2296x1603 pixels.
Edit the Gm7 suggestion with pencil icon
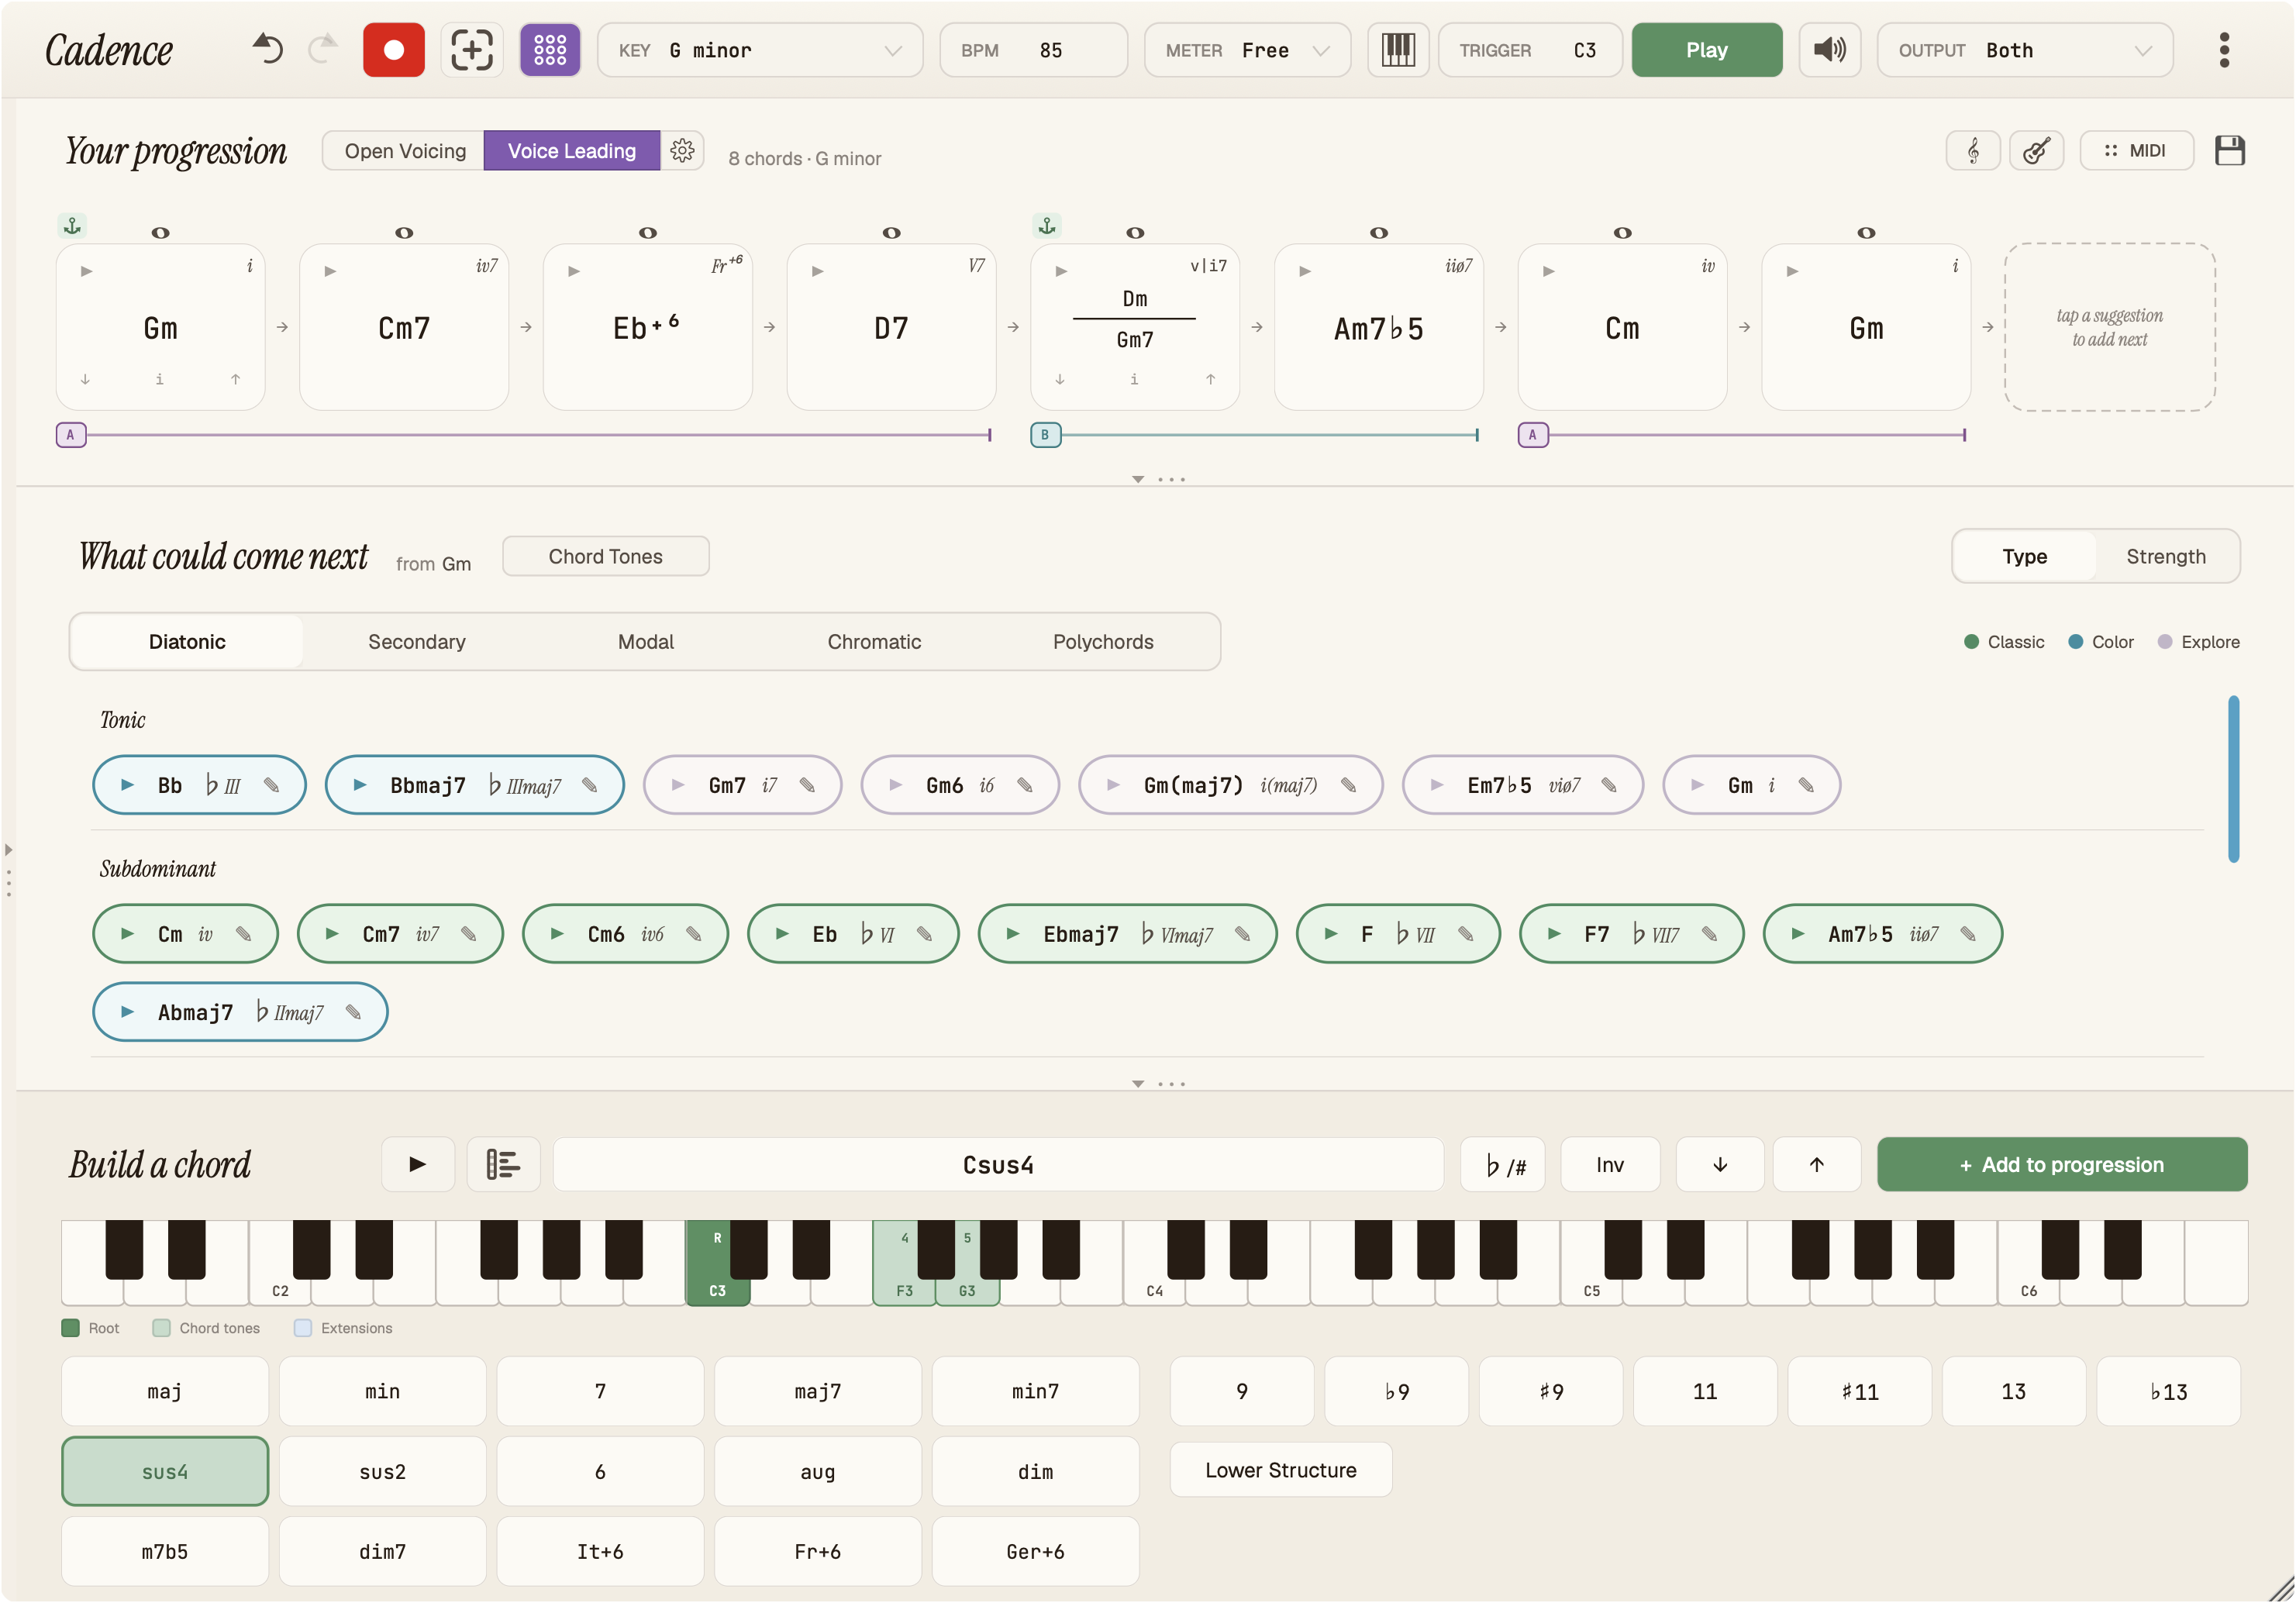click(807, 785)
